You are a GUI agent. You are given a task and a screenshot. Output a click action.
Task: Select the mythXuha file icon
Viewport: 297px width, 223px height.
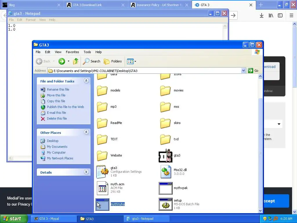102,204
